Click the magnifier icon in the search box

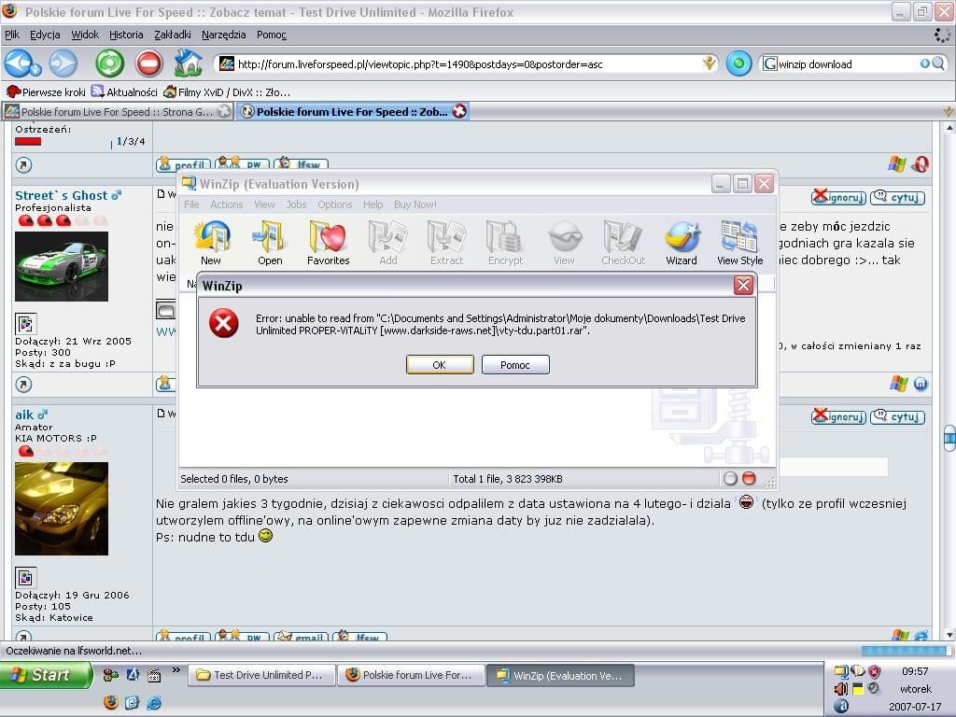[x=938, y=63]
